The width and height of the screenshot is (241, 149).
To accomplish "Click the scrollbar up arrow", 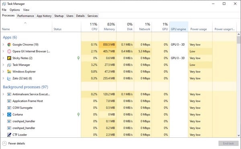I will coord(239,34).
